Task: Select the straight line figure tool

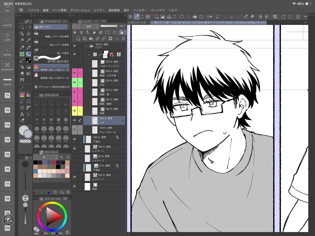Action: pos(22,88)
